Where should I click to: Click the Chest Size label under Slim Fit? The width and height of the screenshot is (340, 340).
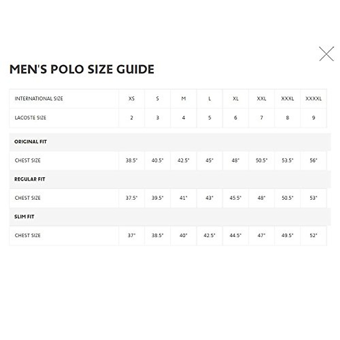coord(28,235)
